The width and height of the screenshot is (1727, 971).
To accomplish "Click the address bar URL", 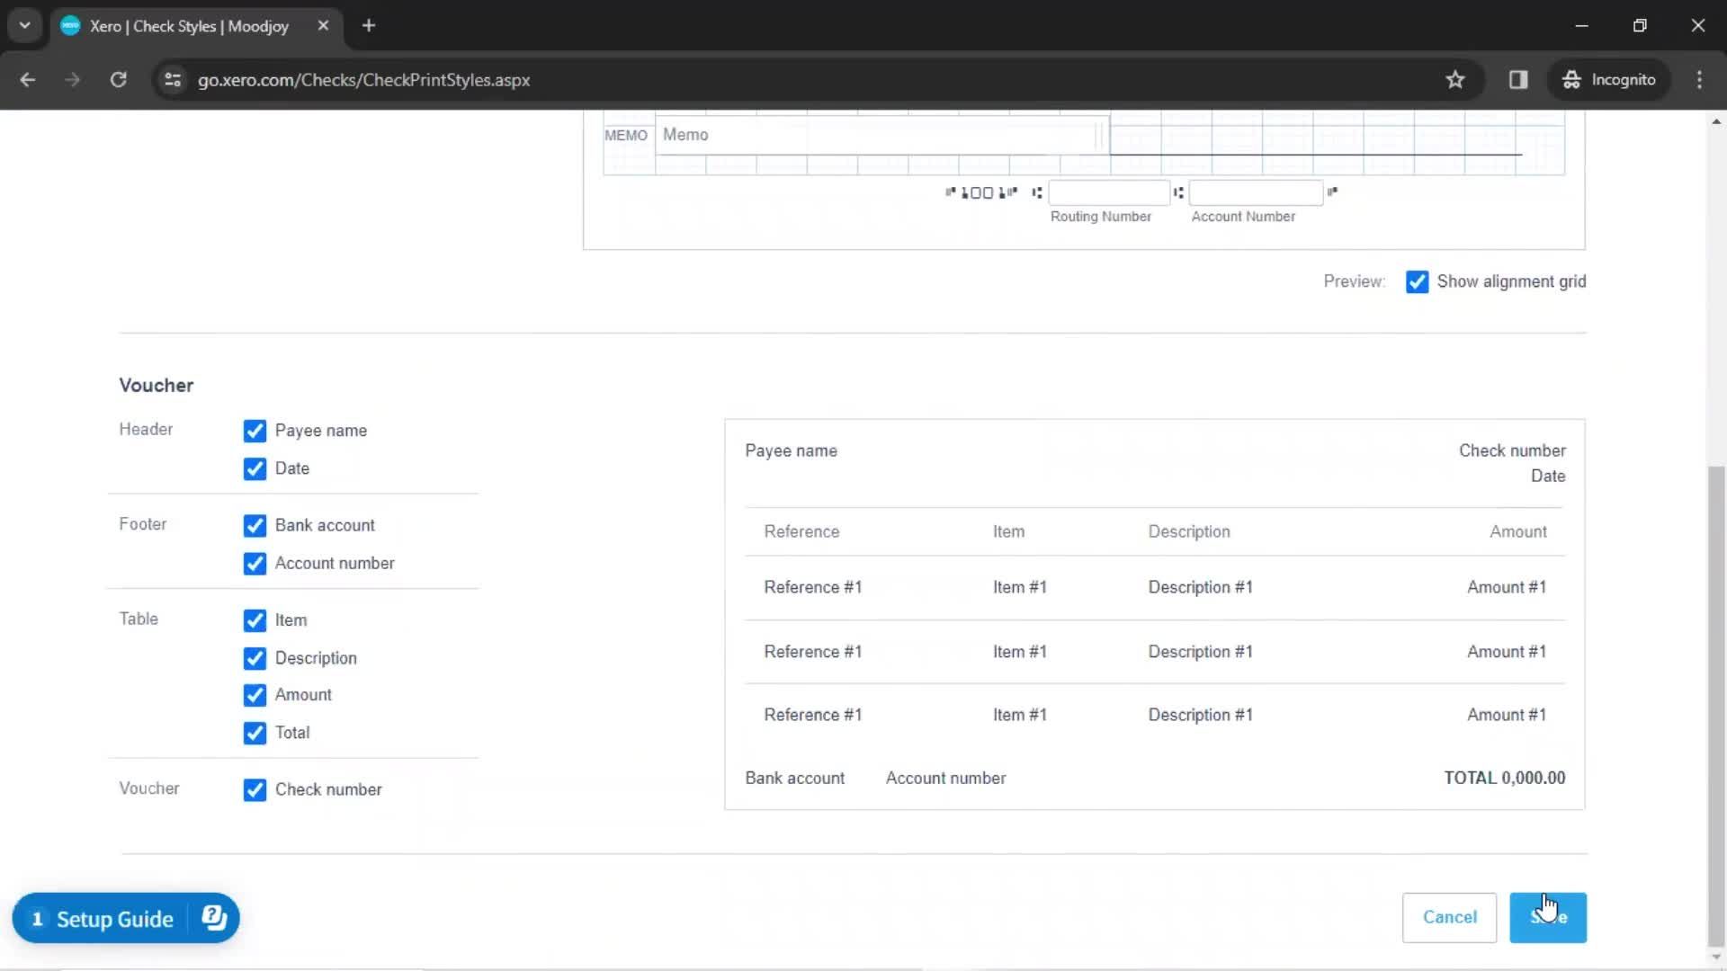I will [x=363, y=79].
